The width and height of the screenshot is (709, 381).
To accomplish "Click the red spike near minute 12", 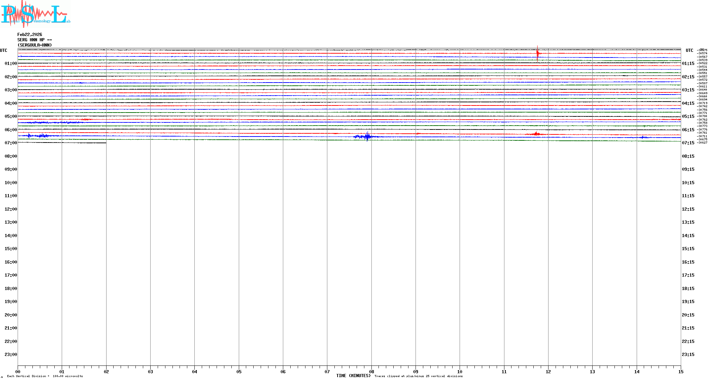I will point(537,54).
